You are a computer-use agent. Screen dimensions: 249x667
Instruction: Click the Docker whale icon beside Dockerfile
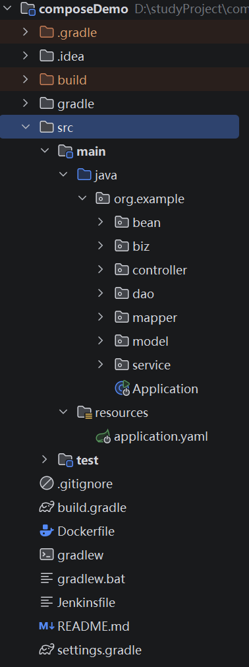(47, 531)
